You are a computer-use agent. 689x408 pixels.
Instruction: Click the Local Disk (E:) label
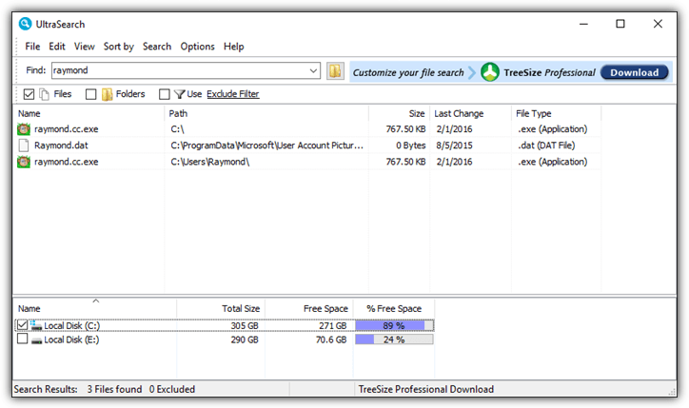pyautogui.click(x=71, y=340)
